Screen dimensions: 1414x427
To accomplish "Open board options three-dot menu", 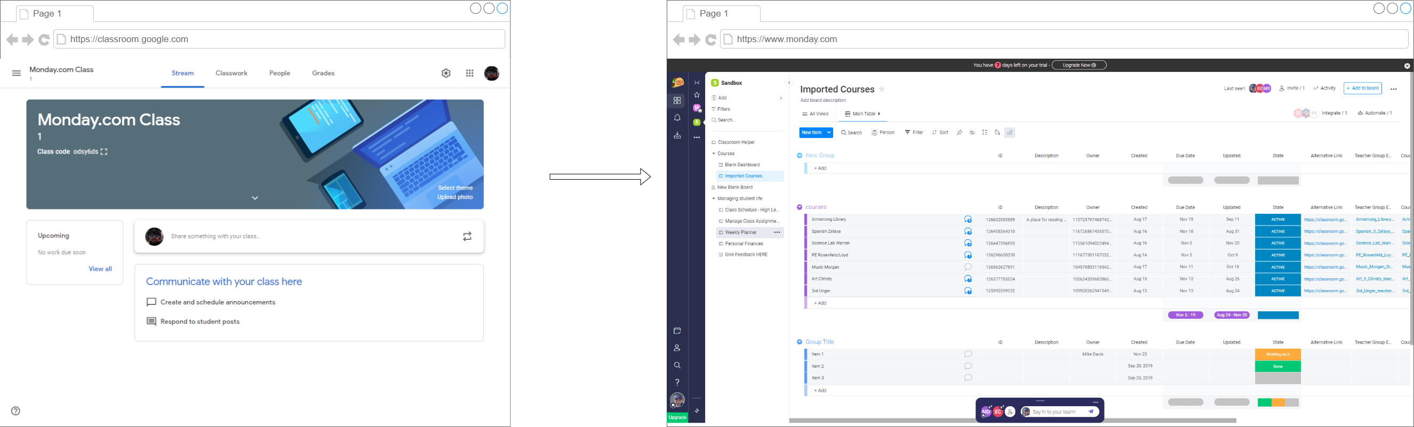I will [1394, 89].
